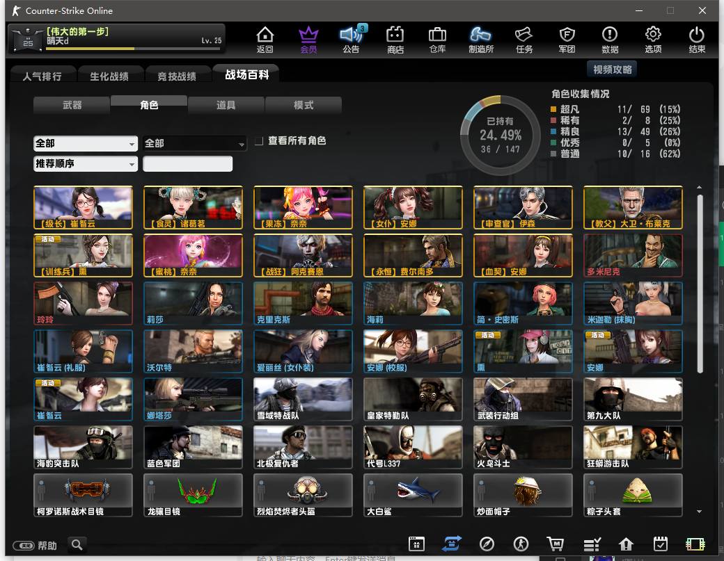724x561 pixels.
Task: Select the 【级长】崔智云 character card
Action: (83, 207)
